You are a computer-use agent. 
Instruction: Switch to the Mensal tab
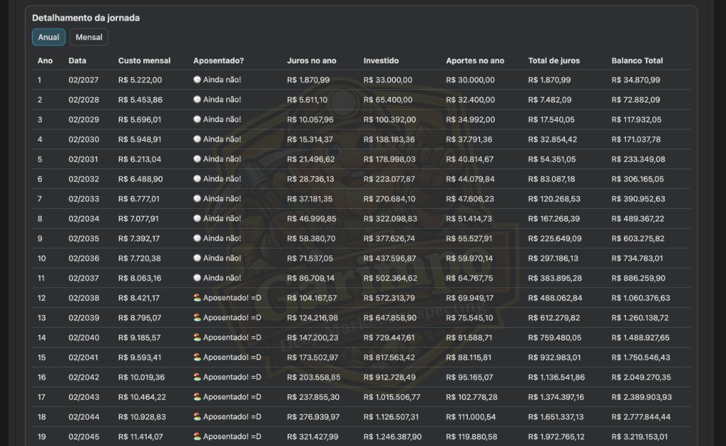tap(89, 38)
